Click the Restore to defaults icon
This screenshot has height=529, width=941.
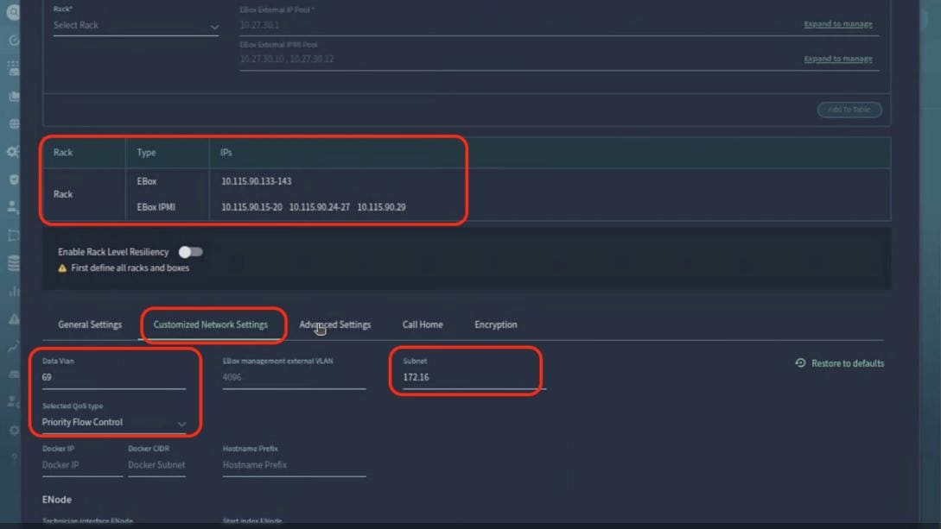(x=803, y=363)
